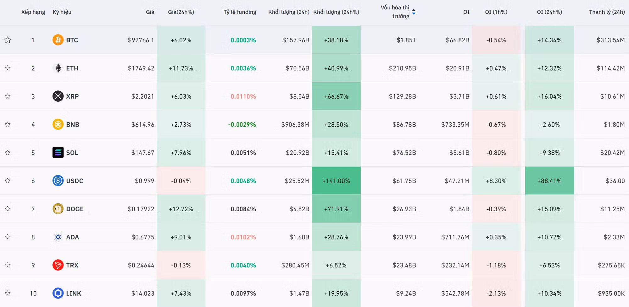Open the SOL symbol link
Image resolution: width=629 pixels, height=307 pixels.
click(72, 153)
